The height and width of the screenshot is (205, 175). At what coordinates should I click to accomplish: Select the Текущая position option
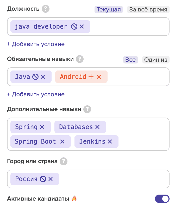pyautogui.click(x=109, y=10)
